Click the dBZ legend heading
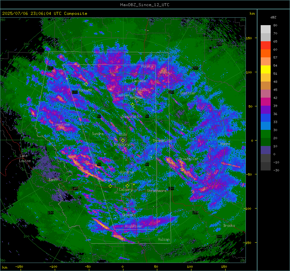Image resolution: width=290 pixels, height=271 pixels. (x=273, y=17)
